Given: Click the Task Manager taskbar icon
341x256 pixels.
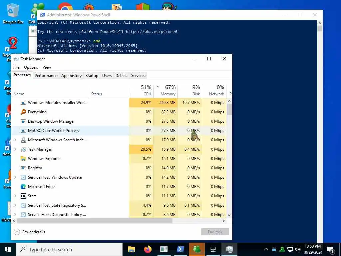Looking at the screenshot, I should (229, 249).
